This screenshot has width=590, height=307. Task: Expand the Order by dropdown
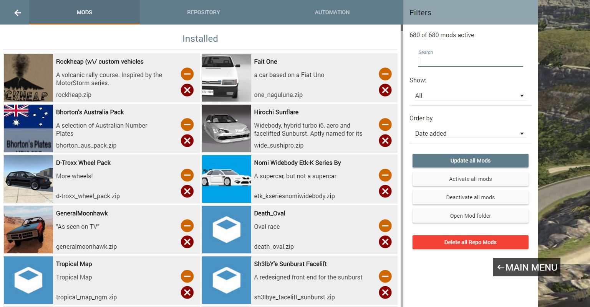(x=470, y=133)
